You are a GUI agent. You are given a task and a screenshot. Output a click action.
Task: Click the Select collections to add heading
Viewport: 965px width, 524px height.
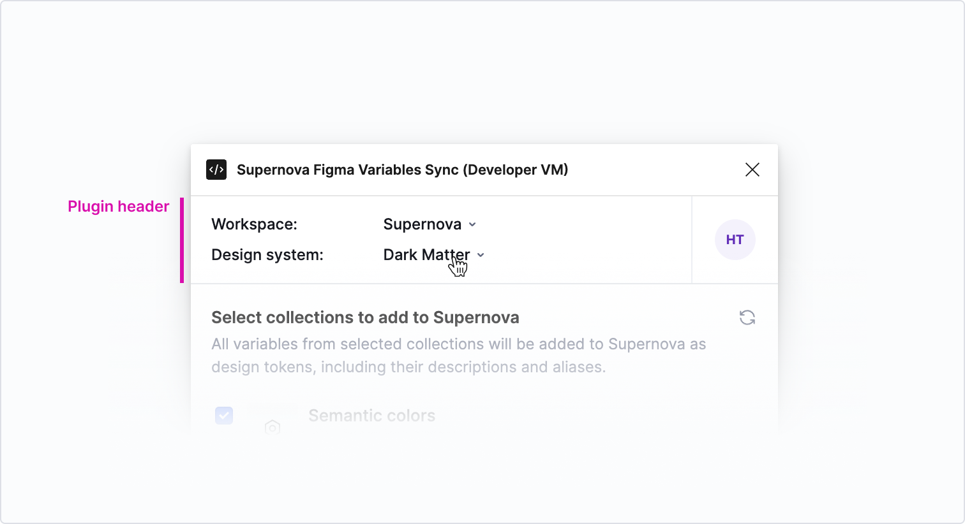[365, 317]
